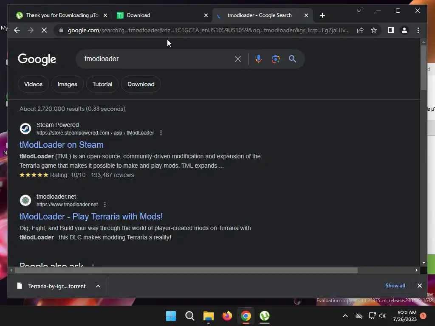Click the www.tmodloader.net URL text

coord(67,205)
